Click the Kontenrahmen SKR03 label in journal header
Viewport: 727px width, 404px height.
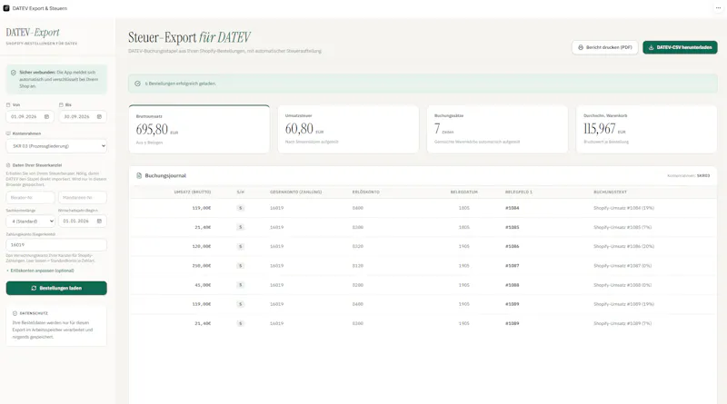(689, 175)
